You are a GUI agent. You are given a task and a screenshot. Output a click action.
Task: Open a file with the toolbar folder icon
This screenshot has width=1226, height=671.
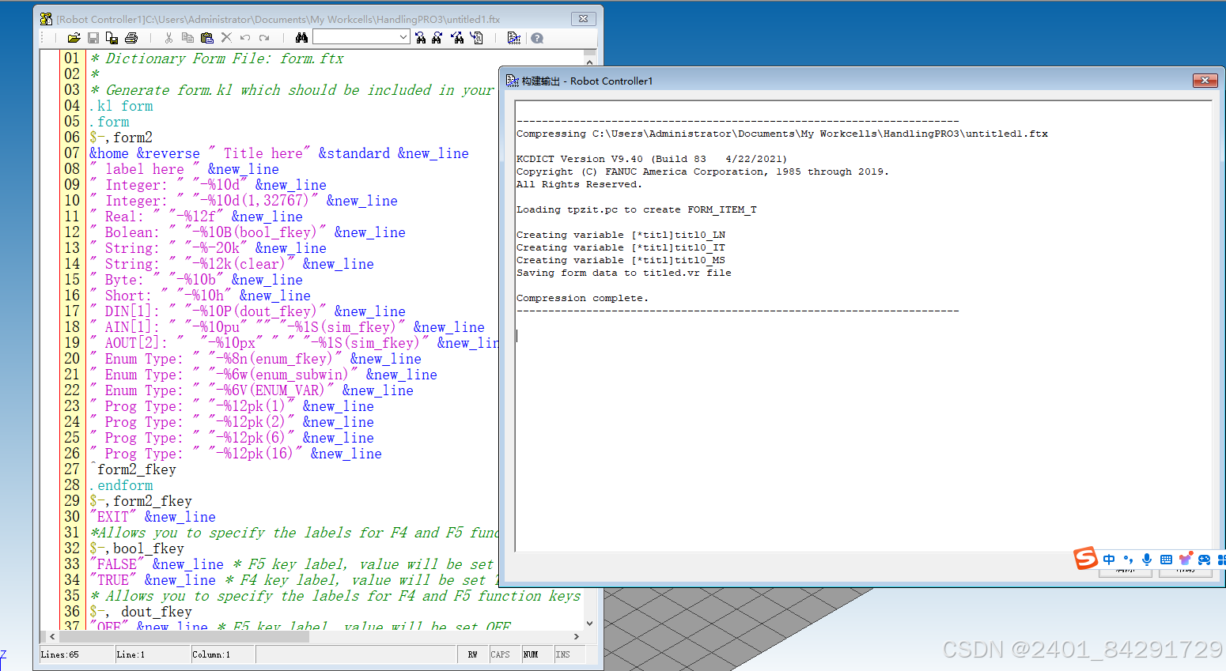(x=74, y=38)
